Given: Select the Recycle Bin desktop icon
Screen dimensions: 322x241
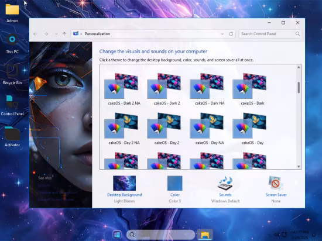Looking at the screenshot, I should [12, 74].
